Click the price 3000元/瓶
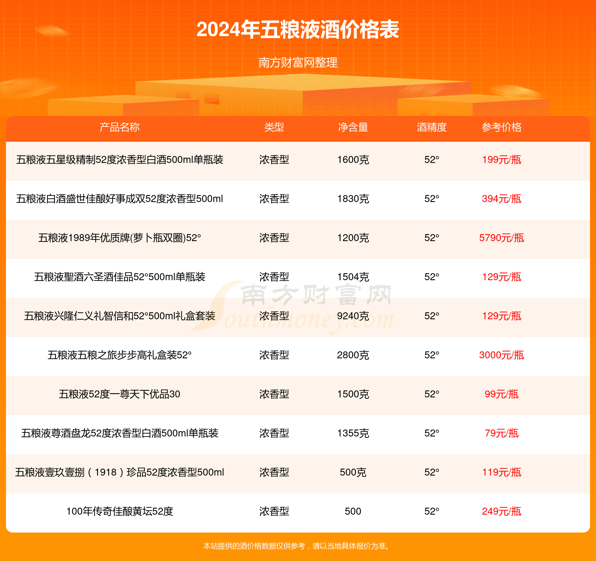 502,355
